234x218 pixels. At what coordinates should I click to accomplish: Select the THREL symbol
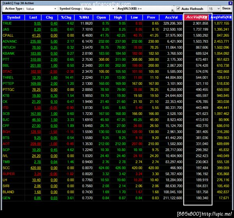(x=8, y=77)
